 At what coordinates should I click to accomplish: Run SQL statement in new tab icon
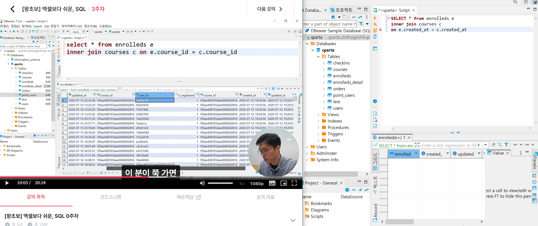click(x=375, y=24)
